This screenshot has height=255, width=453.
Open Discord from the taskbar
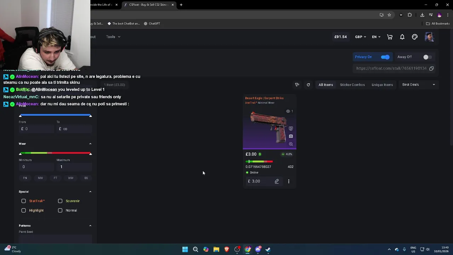pos(258,249)
